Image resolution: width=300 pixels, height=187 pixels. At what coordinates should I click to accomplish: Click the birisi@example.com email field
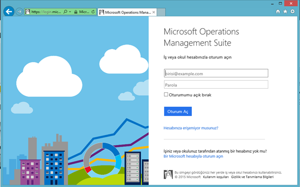(x=216, y=73)
